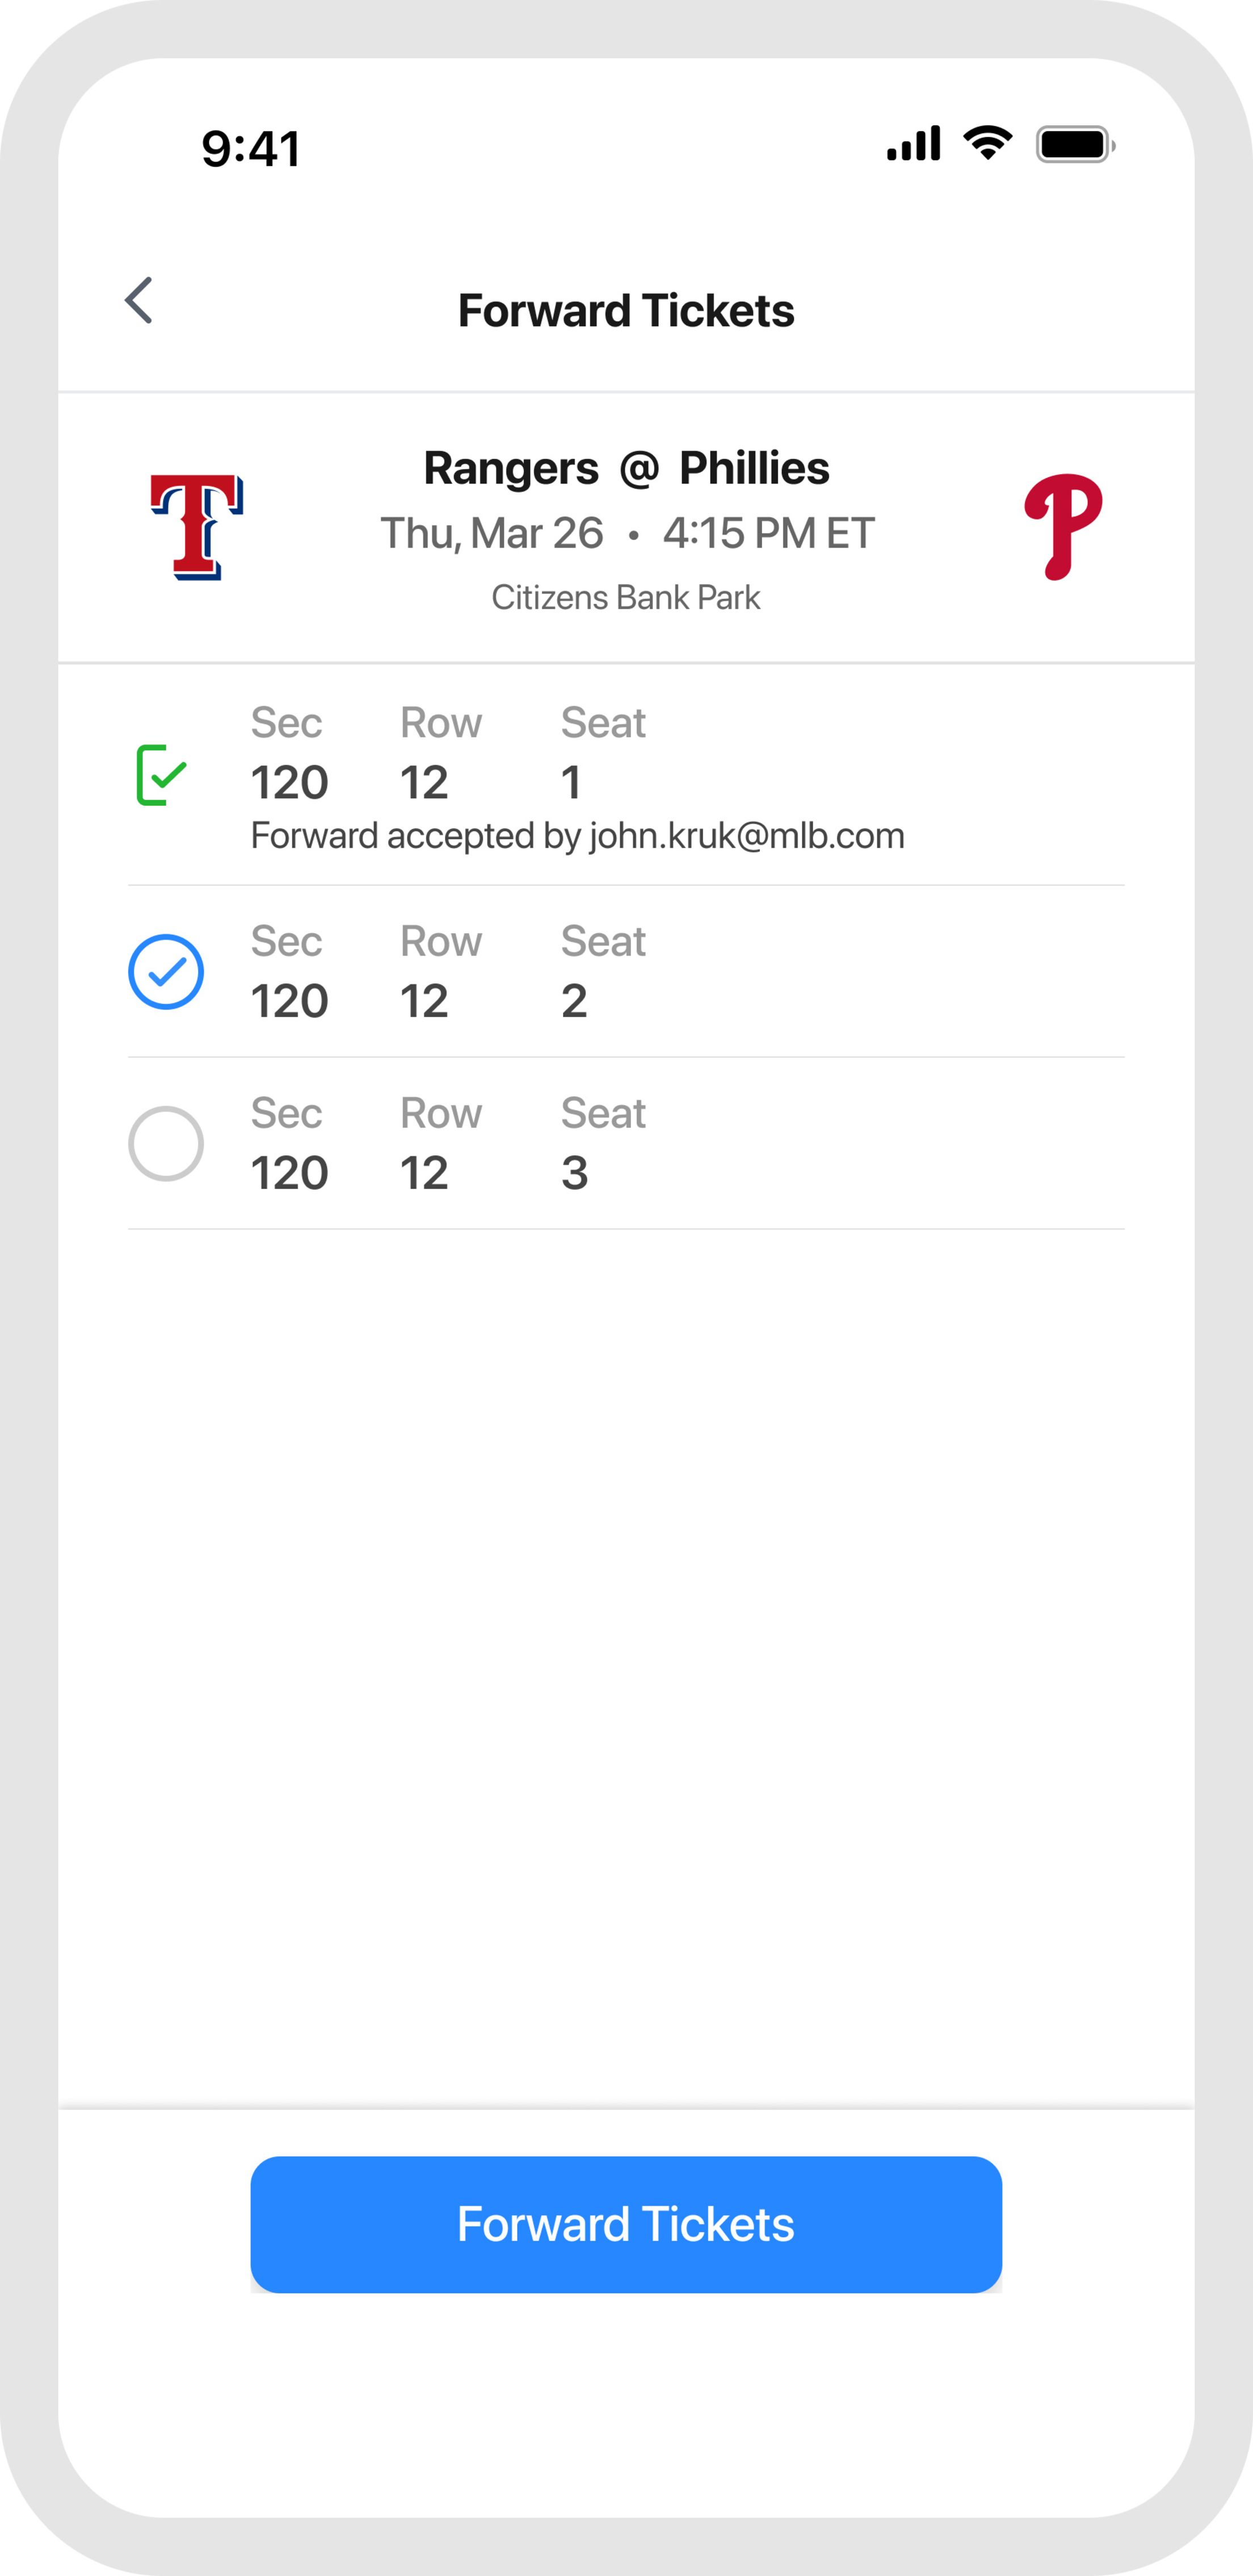Click the Texas Rangers team logo
The width and height of the screenshot is (1253, 2576).
tap(197, 527)
